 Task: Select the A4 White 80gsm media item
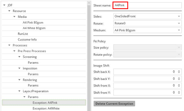point(35,28)
